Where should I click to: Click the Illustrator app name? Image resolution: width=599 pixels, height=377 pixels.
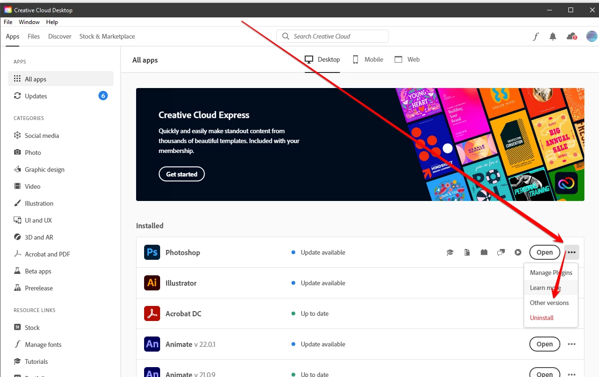181,283
